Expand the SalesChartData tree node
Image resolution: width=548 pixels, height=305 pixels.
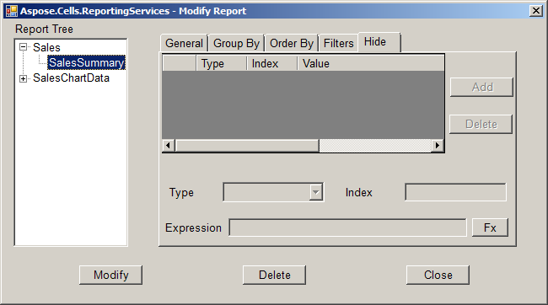click(23, 78)
